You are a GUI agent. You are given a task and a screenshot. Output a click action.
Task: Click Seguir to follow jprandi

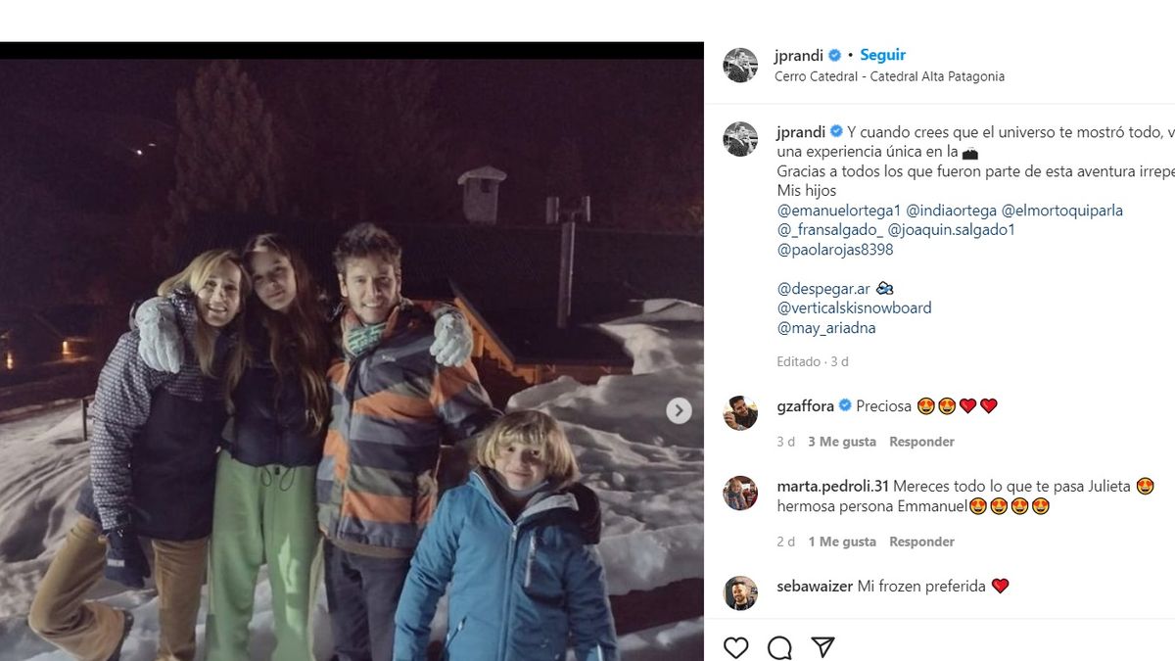click(x=882, y=55)
